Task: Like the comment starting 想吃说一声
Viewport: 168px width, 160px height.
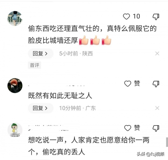Action: coord(128,128)
